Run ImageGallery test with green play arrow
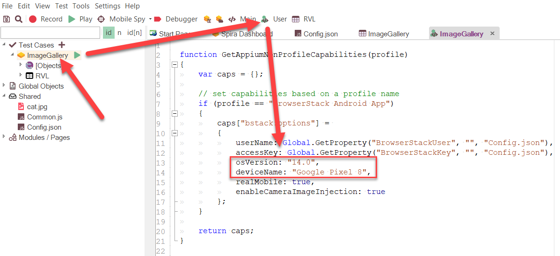This screenshot has width=560, height=256. 77,55
